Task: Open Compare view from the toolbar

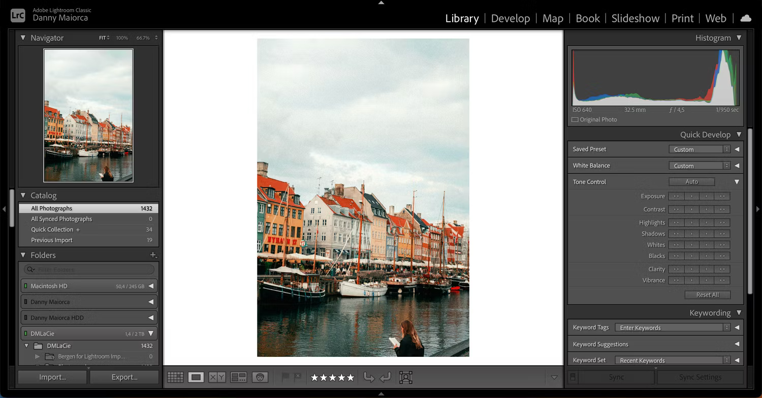Action: (216, 377)
